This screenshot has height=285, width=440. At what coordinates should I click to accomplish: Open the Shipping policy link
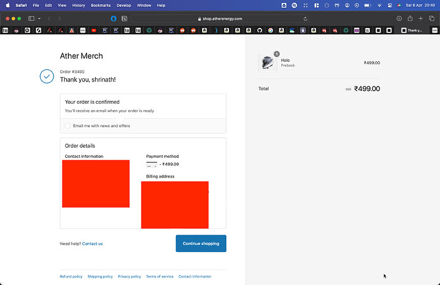pos(100,276)
